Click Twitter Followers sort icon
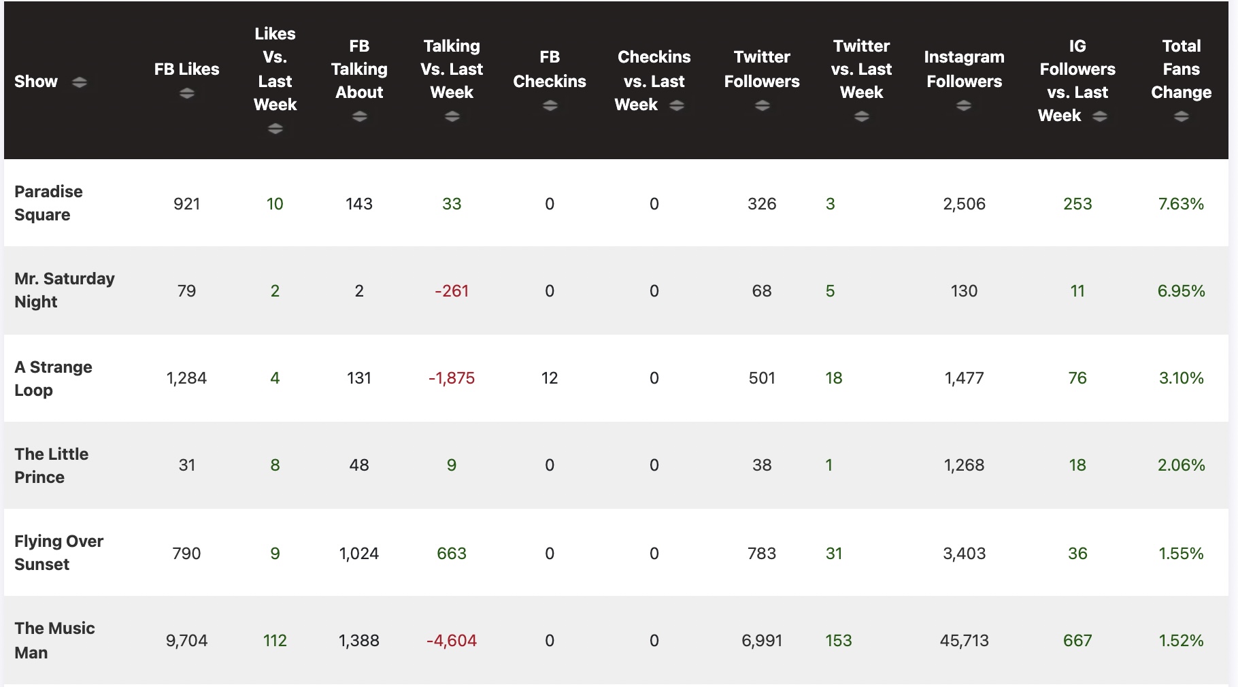Screen dimensions: 1238x687 tap(762, 105)
